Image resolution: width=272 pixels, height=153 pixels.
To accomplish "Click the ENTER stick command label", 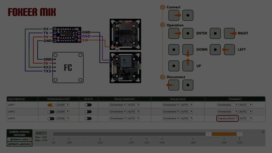I will point(202,33).
